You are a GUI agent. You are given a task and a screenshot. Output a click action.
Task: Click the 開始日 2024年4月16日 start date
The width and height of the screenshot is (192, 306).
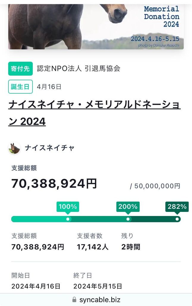36,286
